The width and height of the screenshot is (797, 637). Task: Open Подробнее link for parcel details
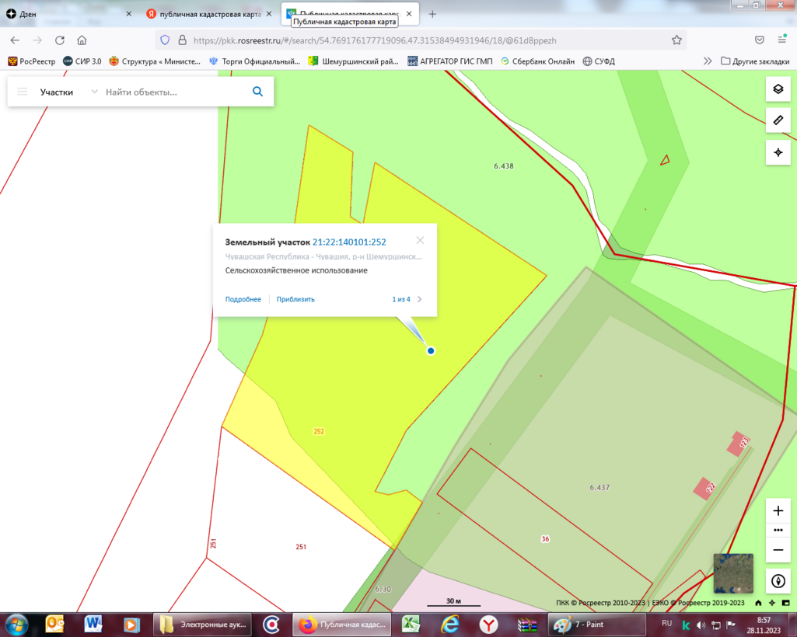pos(243,299)
